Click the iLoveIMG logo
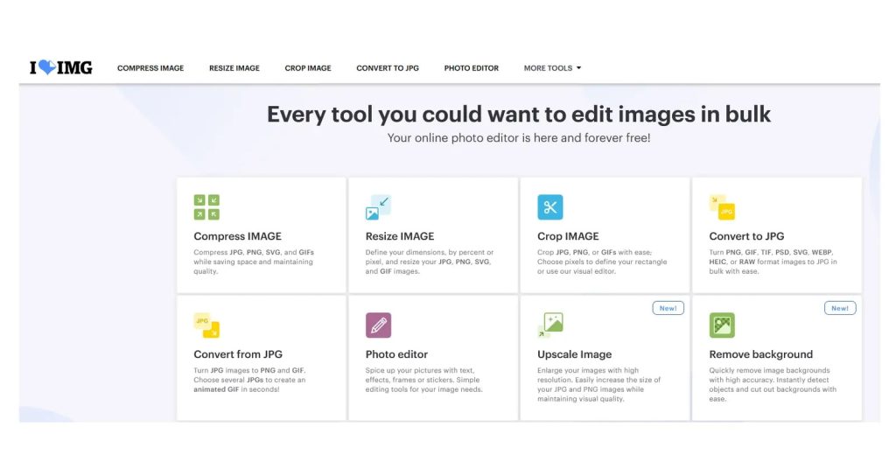 [61, 67]
